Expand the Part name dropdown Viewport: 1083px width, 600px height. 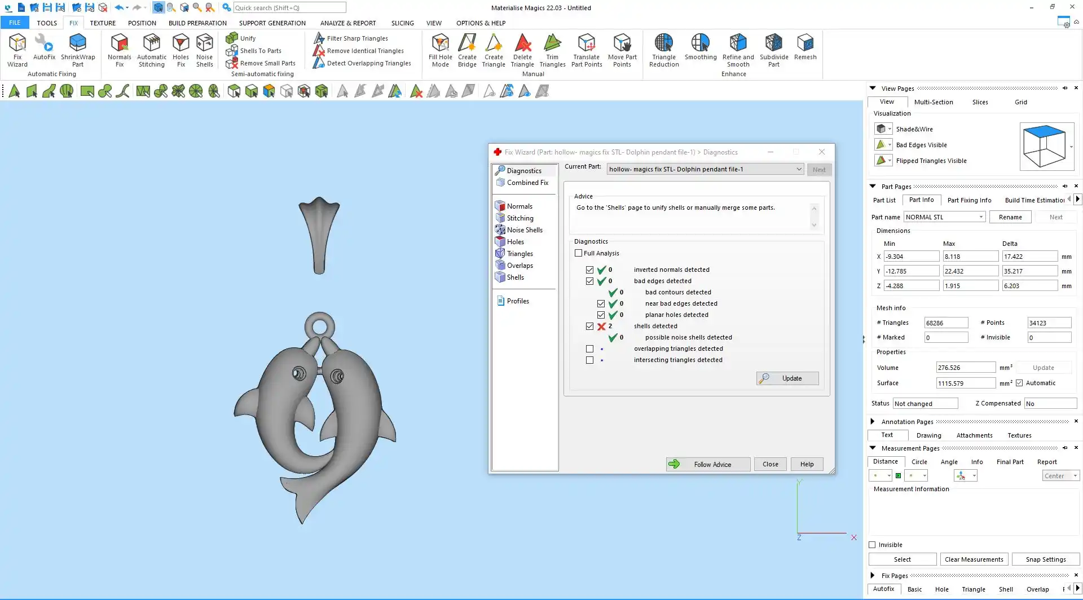point(981,217)
